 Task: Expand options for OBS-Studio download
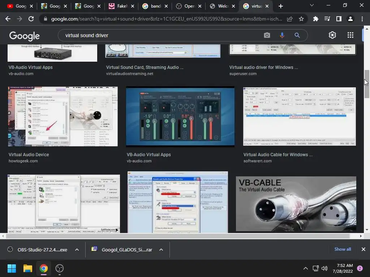[77, 250]
